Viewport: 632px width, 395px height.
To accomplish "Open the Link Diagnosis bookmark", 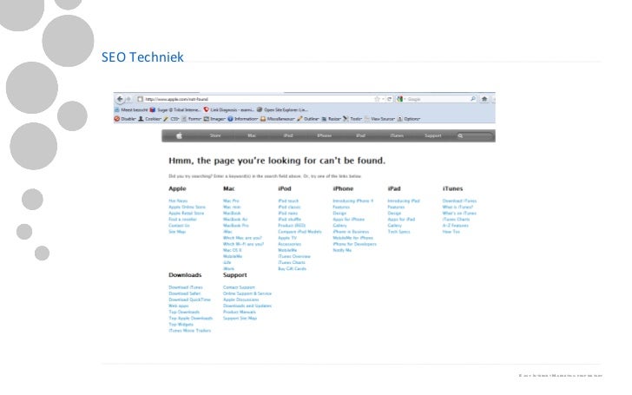I will (229, 109).
